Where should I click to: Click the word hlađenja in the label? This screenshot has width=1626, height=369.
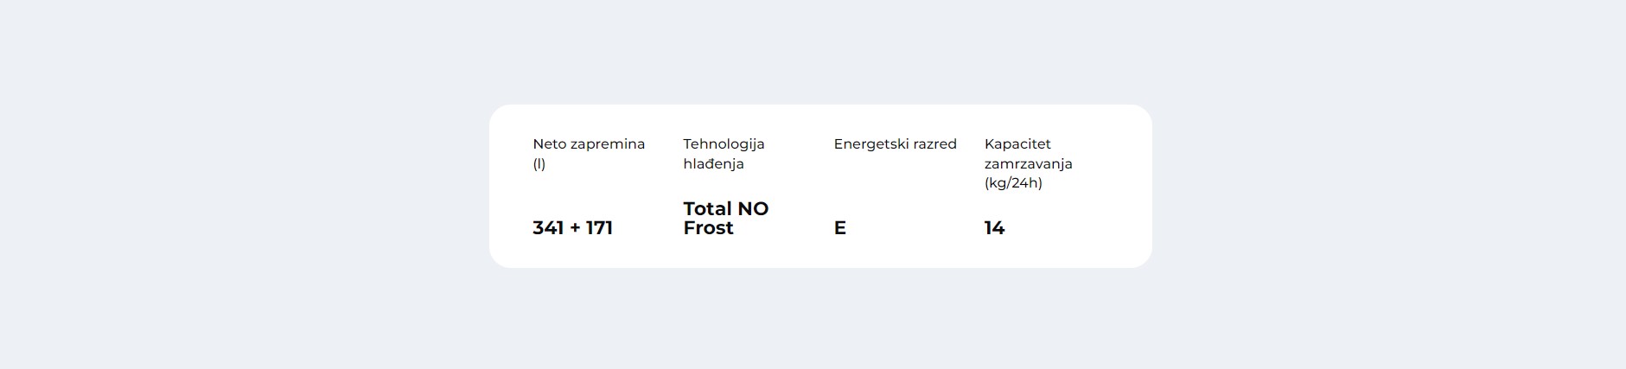(713, 164)
